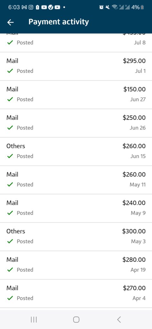
Task: Open the Others payment from Jun 15
Action: coord(76,152)
